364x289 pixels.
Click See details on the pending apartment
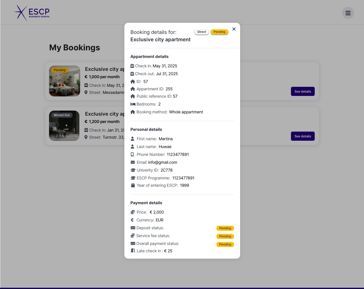[x=303, y=91]
